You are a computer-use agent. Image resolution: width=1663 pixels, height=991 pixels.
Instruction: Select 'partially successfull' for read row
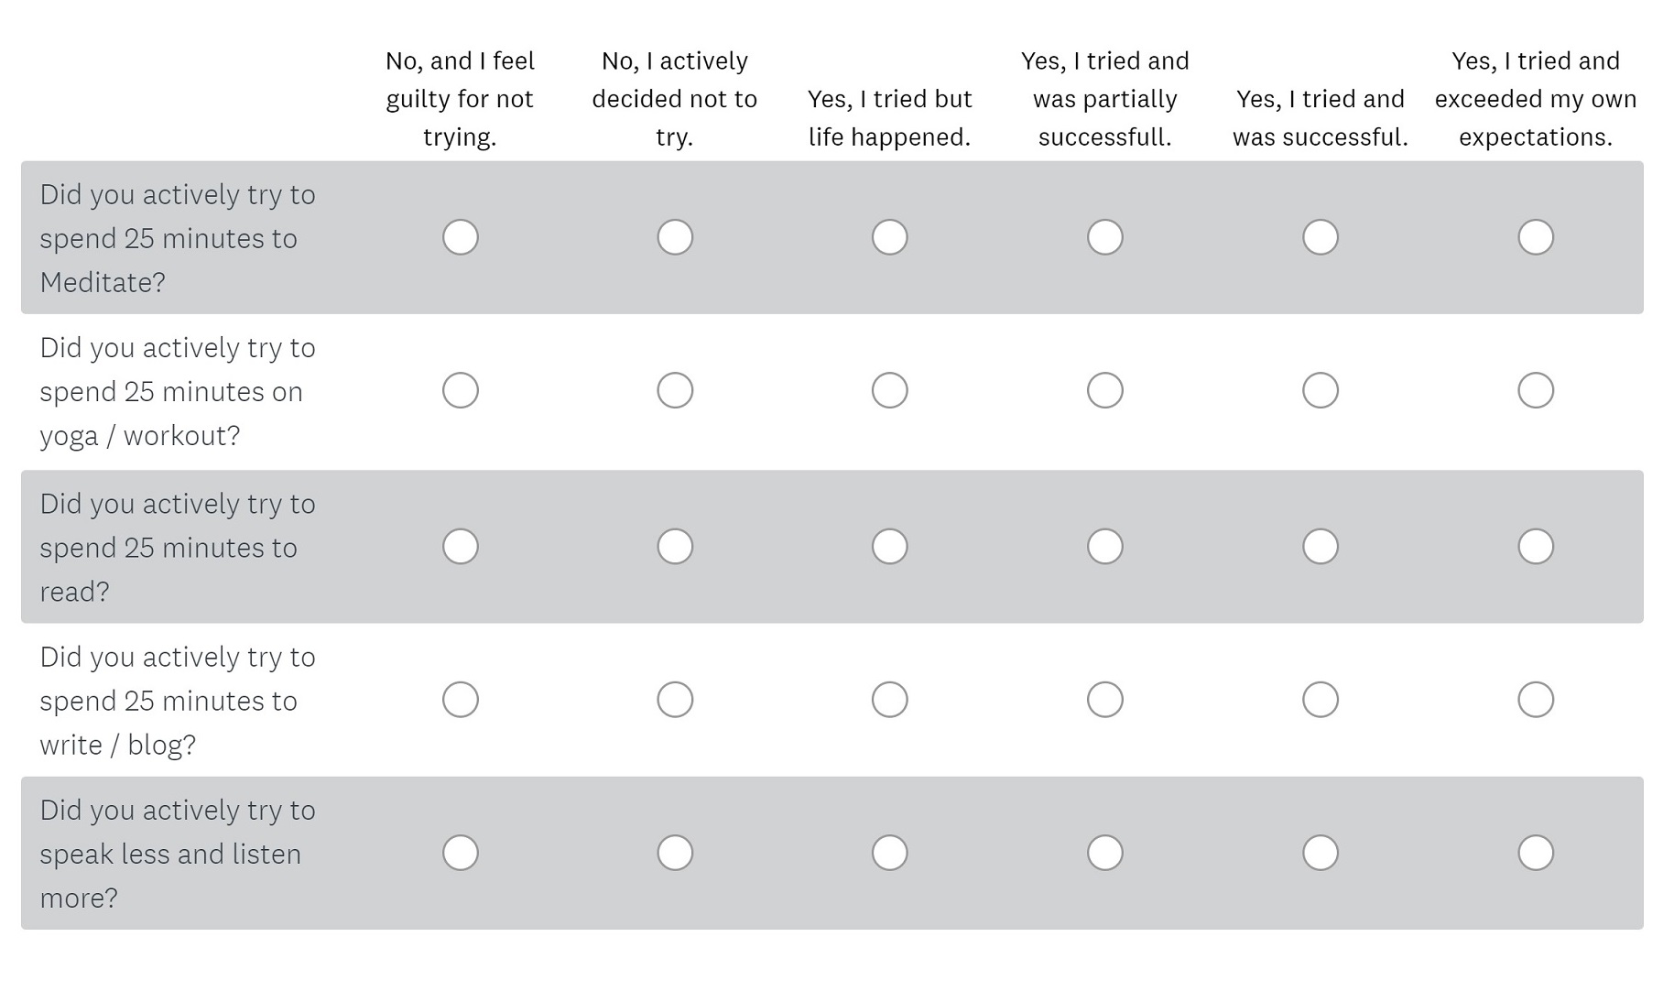[1104, 547]
